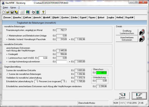Click the Mieteinnahmen value 0,00 field
Image resolution: width=149 pixels, height=107 pixels.
click(x=62, y=36)
